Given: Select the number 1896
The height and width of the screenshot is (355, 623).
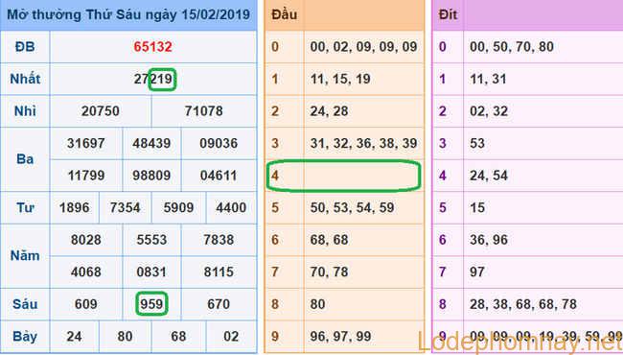Looking at the screenshot, I should tap(75, 207).
